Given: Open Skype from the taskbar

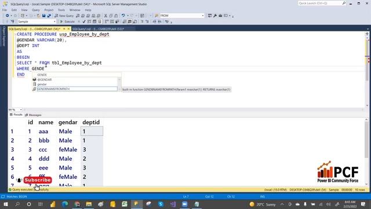Looking at the screenshot, I should click(161, 204).
